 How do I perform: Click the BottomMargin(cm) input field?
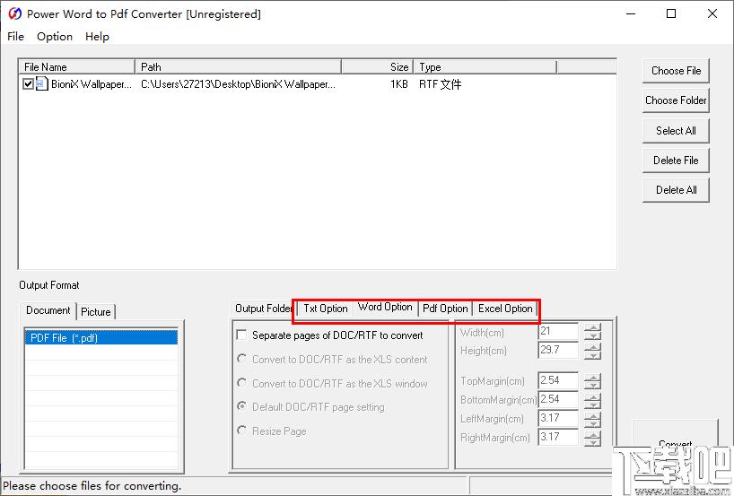tap(558, 399)
